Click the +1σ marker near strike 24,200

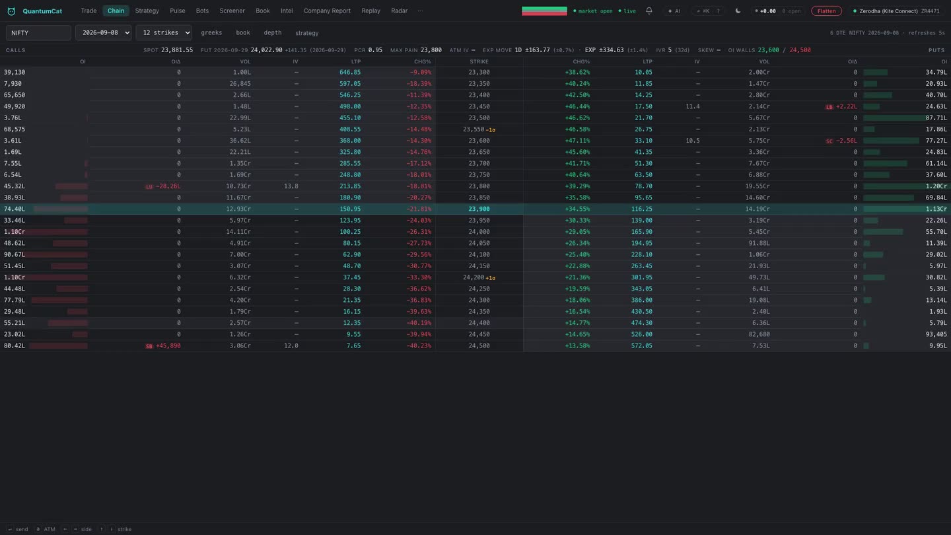pyautogui.click(x=491, y=278)
